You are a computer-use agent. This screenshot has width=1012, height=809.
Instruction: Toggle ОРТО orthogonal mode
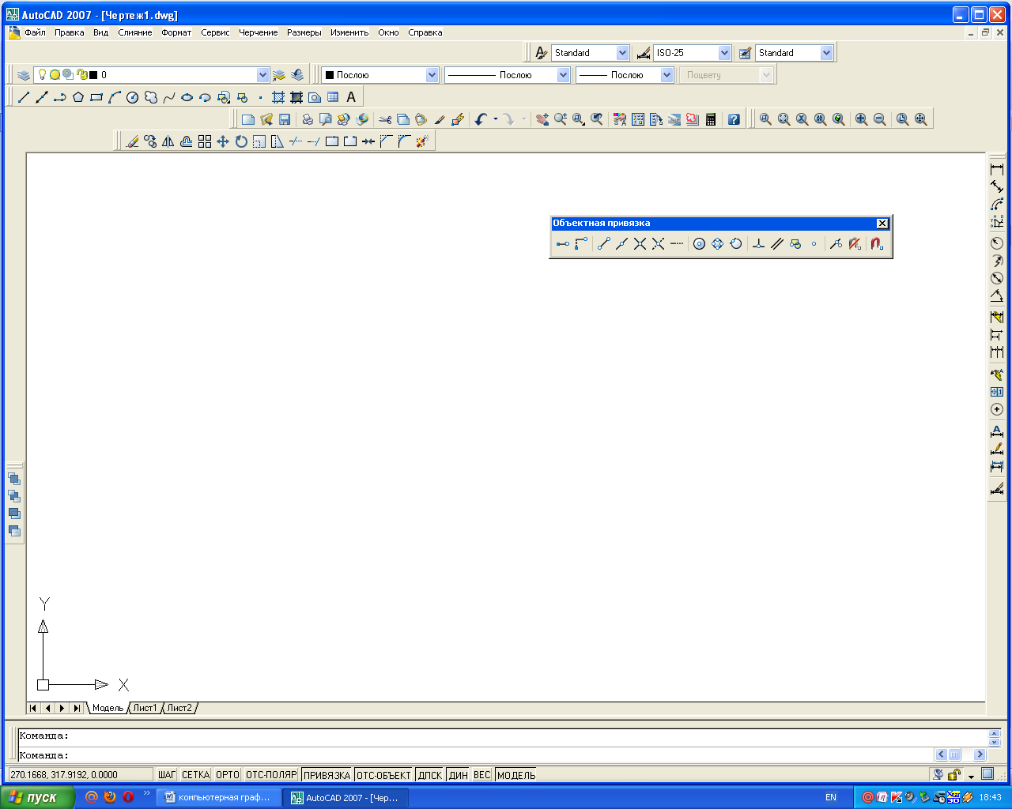pos(228,775)
